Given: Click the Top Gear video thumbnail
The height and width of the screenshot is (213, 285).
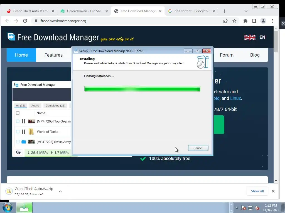Looking at the screenshot, I should click(31, 121).
